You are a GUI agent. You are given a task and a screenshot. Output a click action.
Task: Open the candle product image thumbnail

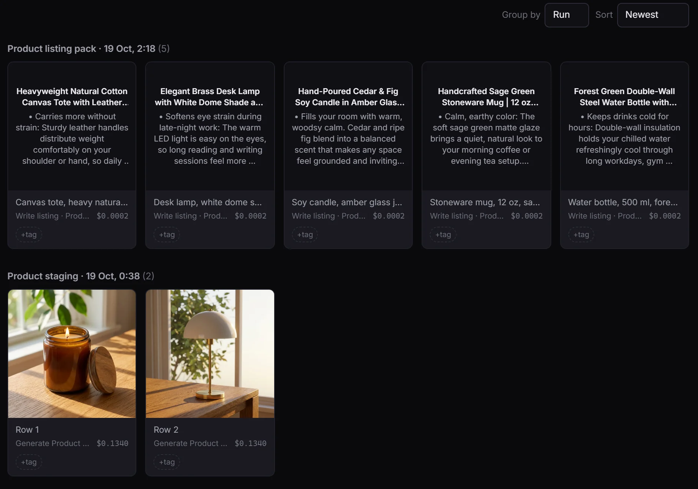(x=72, y=354)
